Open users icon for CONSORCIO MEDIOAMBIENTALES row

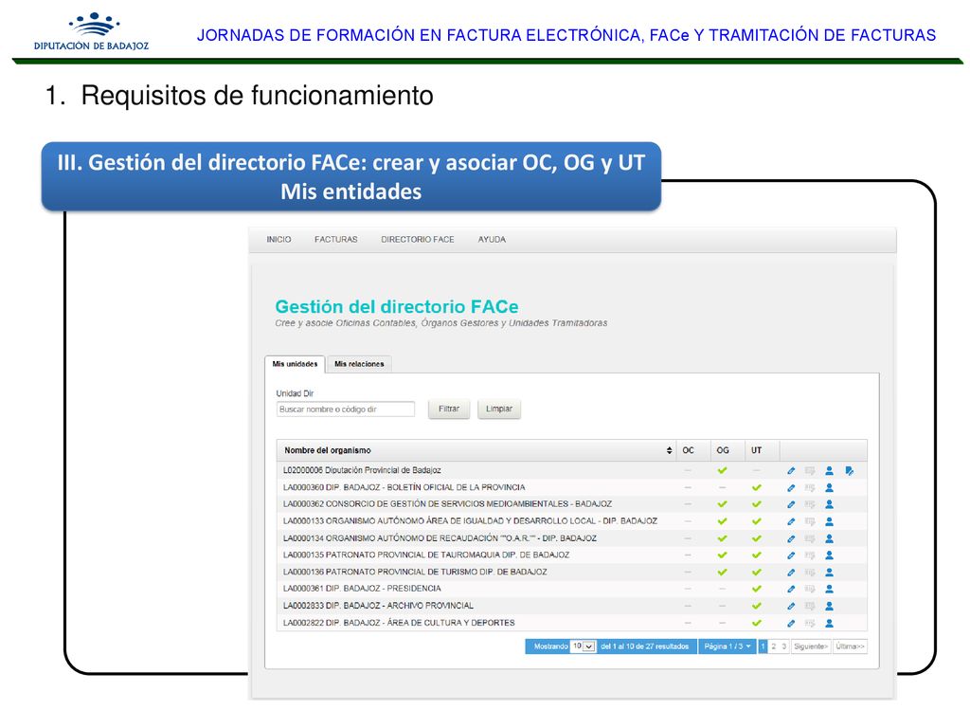click(829, 504)
